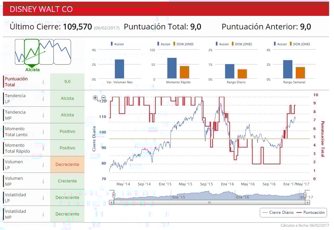Viewport: 334px width, 230px height.
Task: Click the left range handle of chart navigator
Action: (x=114, y=195)
